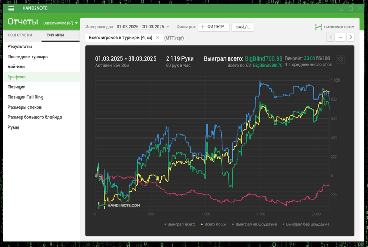The height and width of the screenshot is (247, 368).
Task: Toggle 'Выиграл без шоудауна' legend series
Action: coord(306,224)
